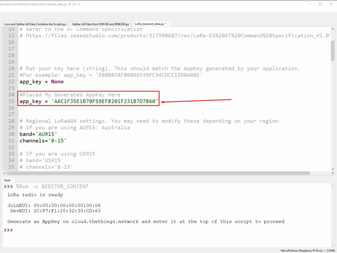Click the horizontal scrollbar right arrow
The image size is (337, 253).
(332, 174)
